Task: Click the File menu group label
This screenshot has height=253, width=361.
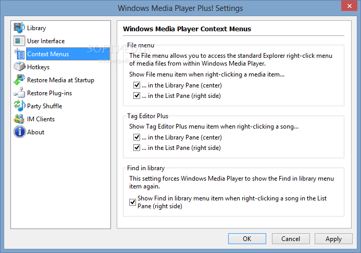Action: pyautogui.click(x=141, y=45)
